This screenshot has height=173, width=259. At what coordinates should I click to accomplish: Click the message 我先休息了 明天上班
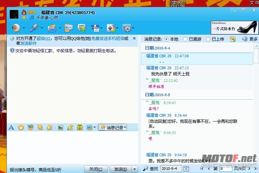[x=170, y=74]
